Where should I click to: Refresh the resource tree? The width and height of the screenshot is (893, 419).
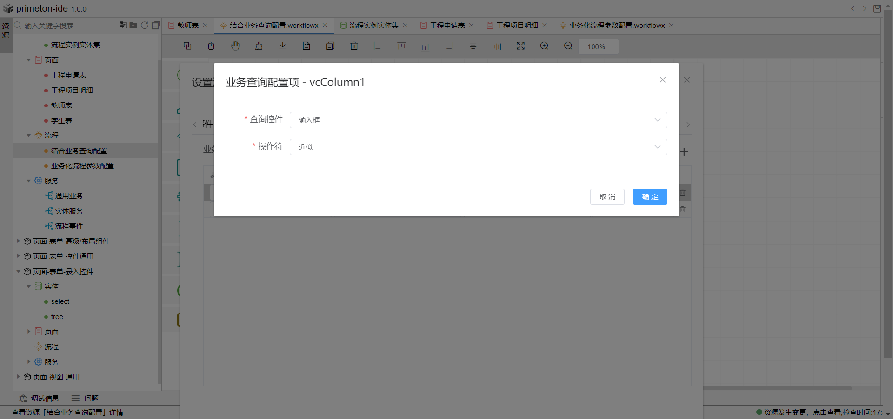(x=145, y=25)
